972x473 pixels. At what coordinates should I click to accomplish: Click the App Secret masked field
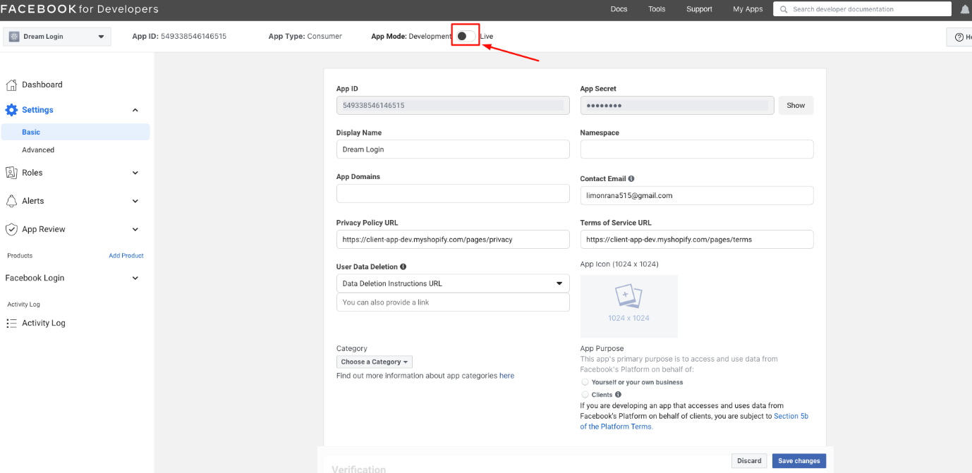(677, 105)
